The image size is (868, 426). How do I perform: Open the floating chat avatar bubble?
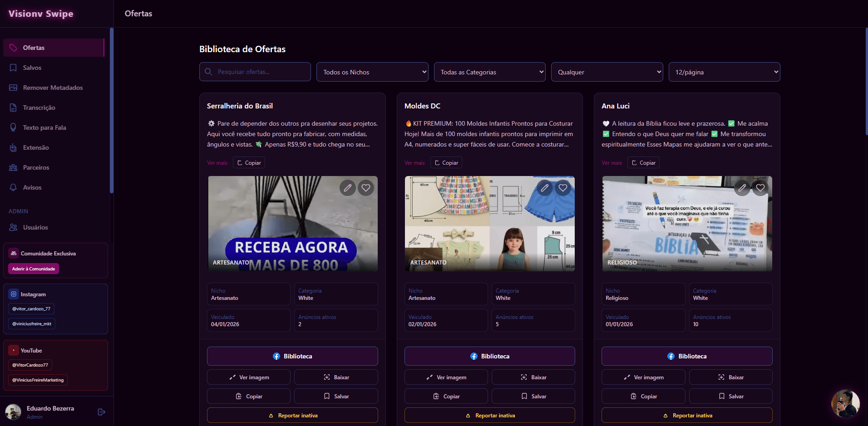pos(845,403)
